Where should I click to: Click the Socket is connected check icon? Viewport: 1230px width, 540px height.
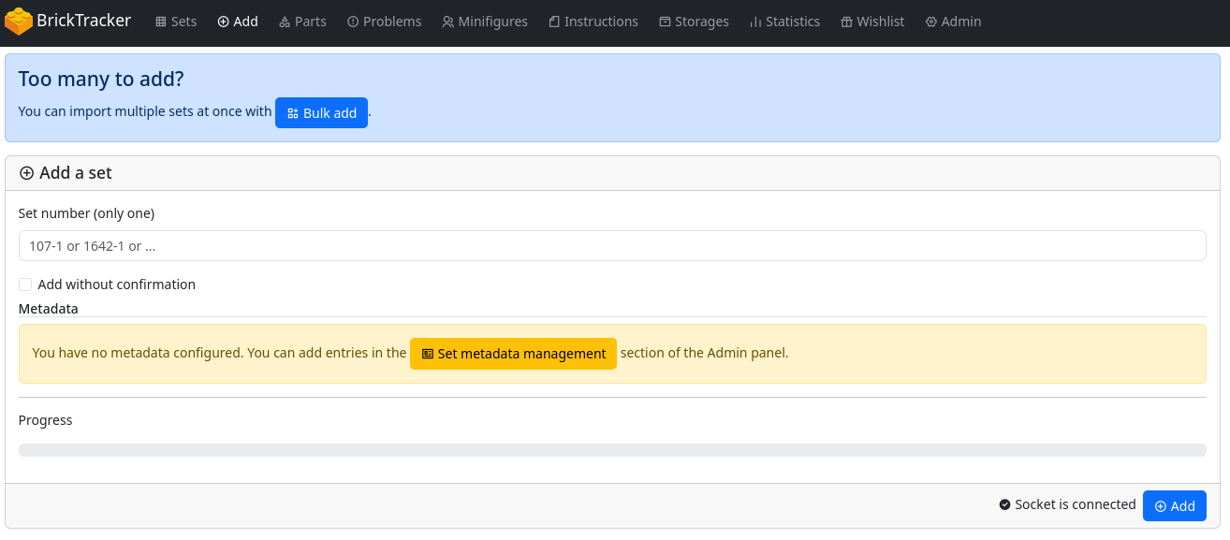1005,505
